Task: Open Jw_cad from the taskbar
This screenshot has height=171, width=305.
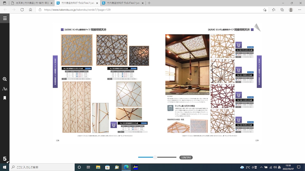Action: coord(135,167)
